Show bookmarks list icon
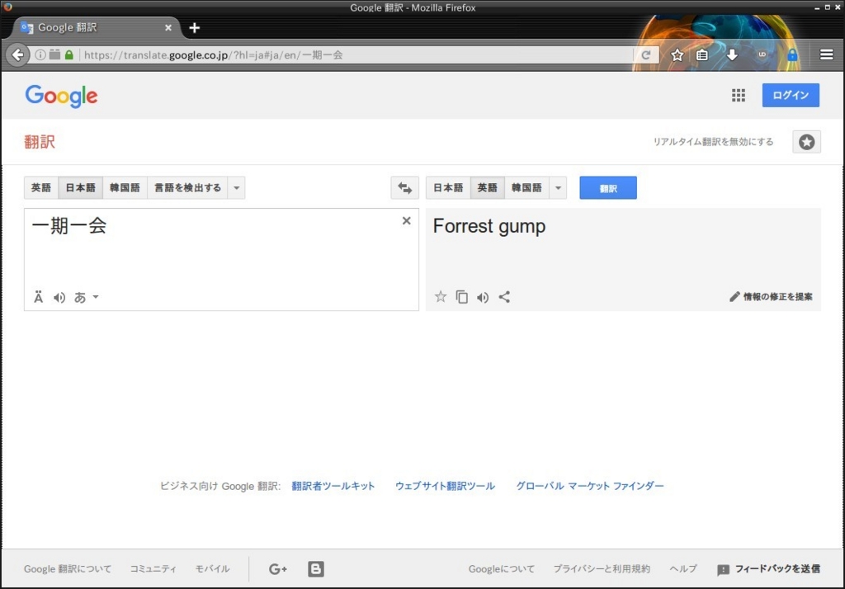Viewport: 845px width, 589px height. pos(701,54)
